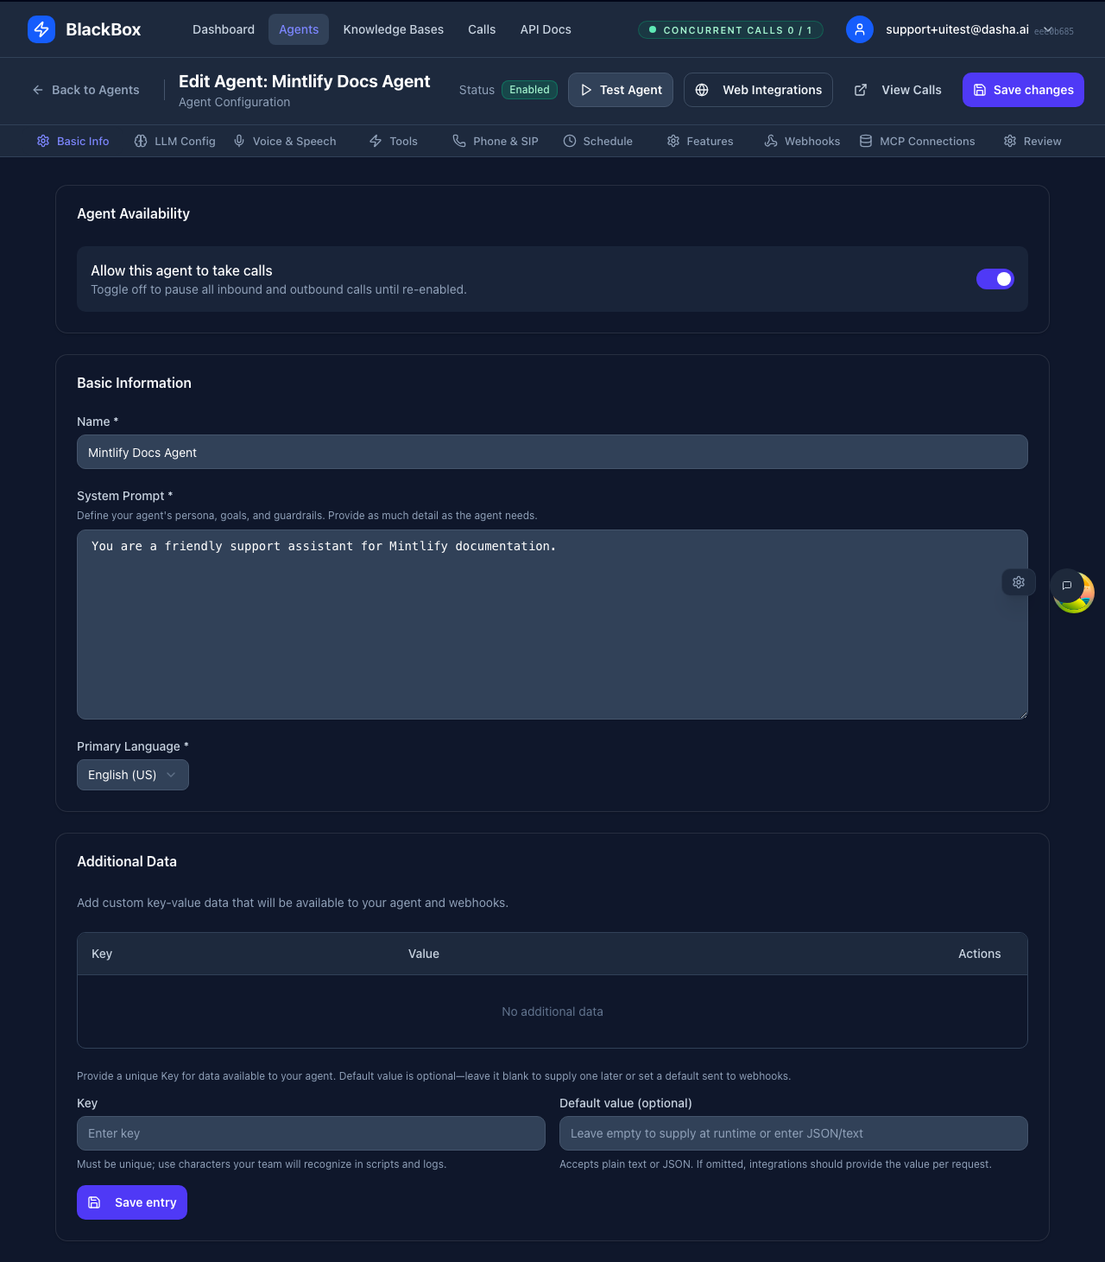The width and height of the screenshot is (1105, 1262).
Task: Toggle off agent call availability
Action: tap(995, 279)
